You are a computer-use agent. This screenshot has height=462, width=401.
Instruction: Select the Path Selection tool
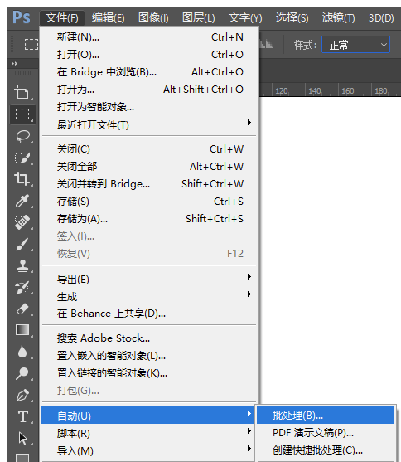(x=22, y=439)
